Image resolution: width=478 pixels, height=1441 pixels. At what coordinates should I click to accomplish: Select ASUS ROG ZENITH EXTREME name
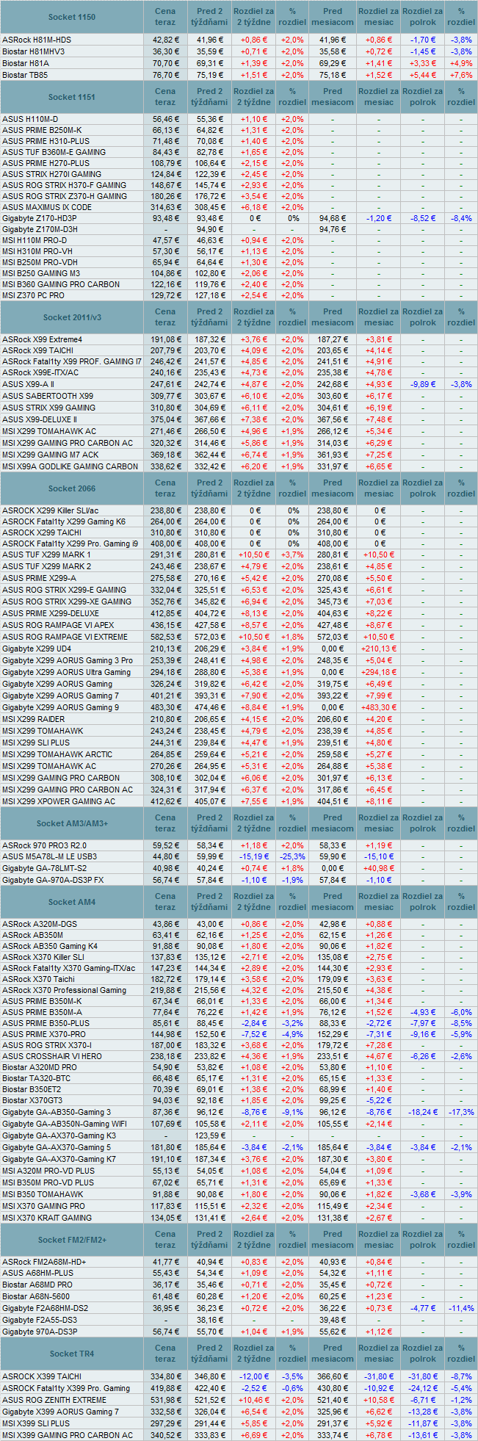pos(54,1400)
